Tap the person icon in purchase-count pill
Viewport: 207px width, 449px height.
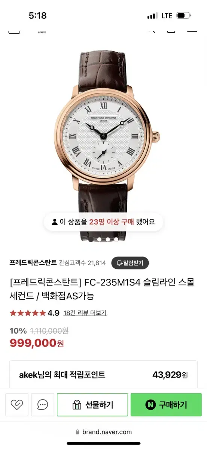point(55,222)
